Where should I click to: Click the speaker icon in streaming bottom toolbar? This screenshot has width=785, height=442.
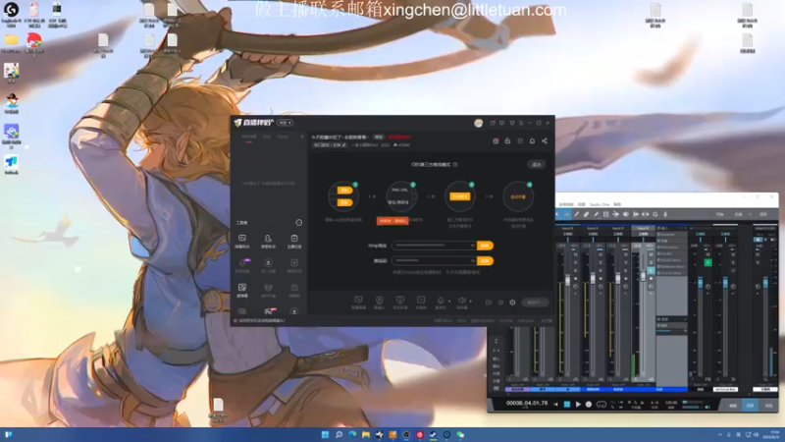point(462,301)
